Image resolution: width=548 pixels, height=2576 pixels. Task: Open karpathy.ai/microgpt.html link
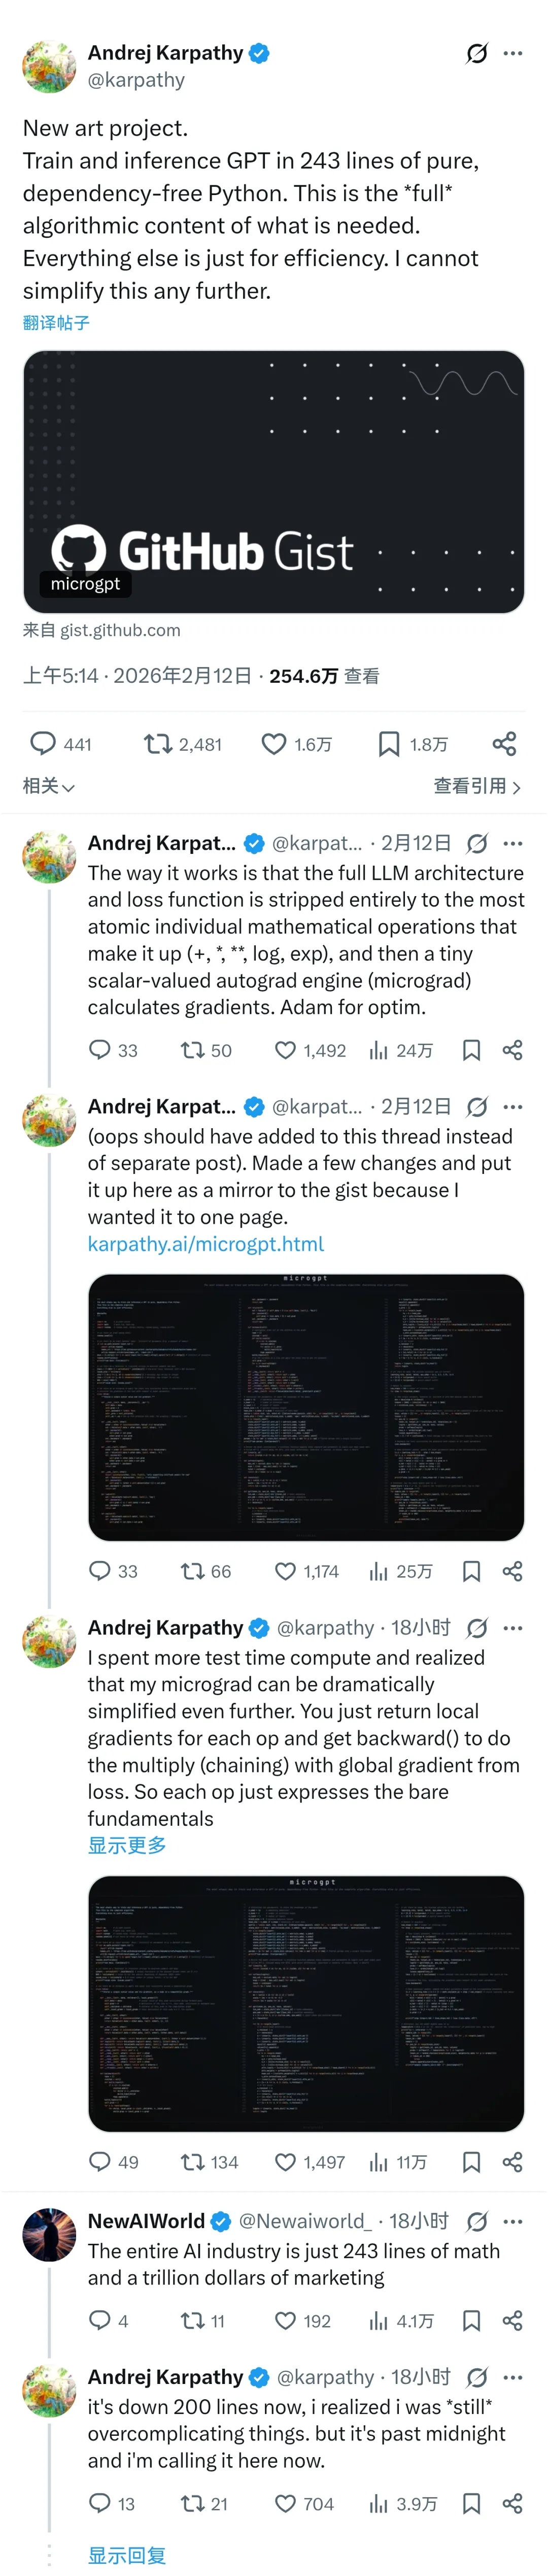click(205, 1244)
